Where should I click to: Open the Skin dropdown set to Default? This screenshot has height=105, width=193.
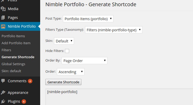[64, 41]
